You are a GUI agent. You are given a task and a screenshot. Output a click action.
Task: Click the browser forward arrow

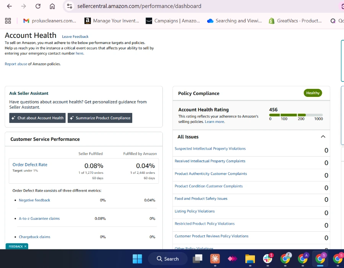coord(23,6)
